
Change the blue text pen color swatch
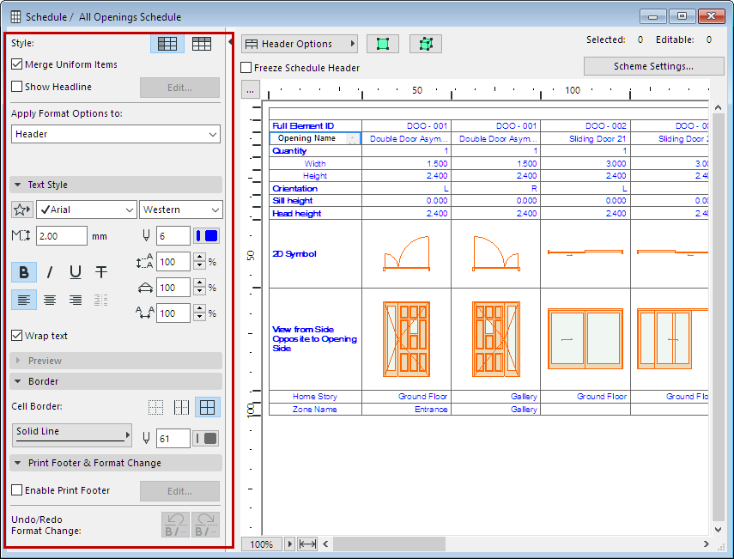(204, 235)
